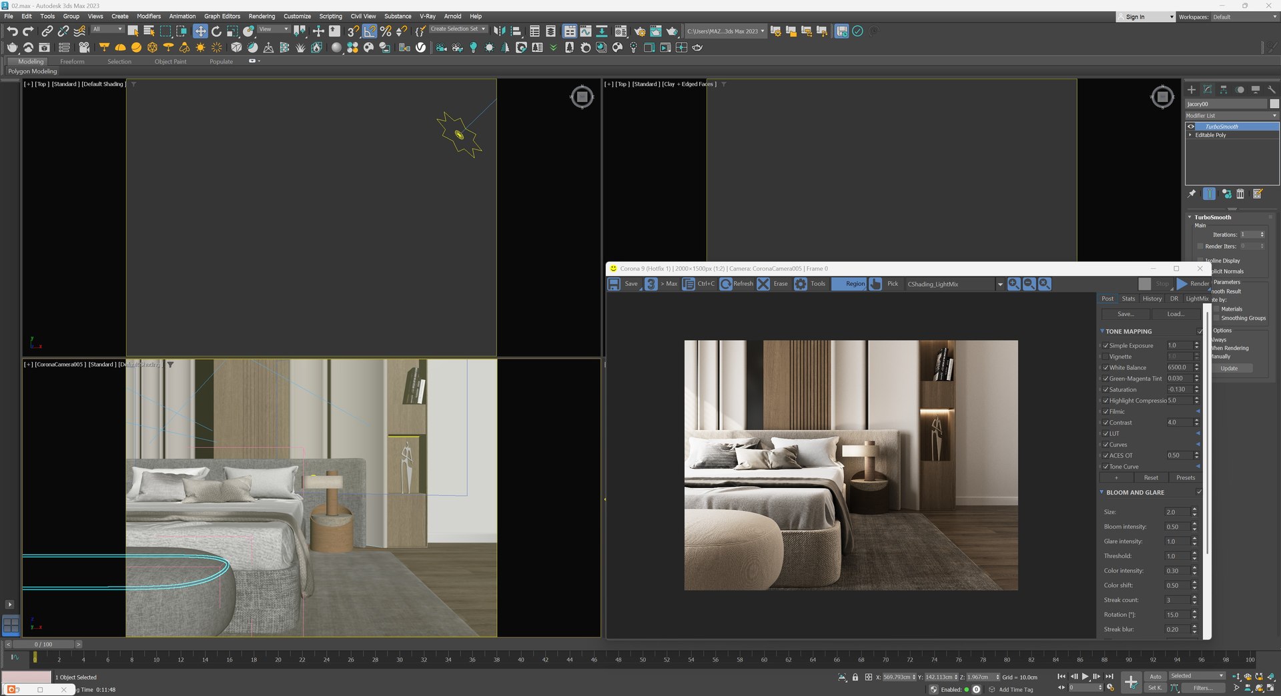
Task: Click the Save... button in Post tab
Action: [x=1126, y=314]
